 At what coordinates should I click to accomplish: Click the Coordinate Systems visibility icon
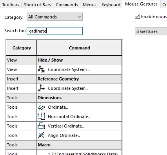(41, 69)
